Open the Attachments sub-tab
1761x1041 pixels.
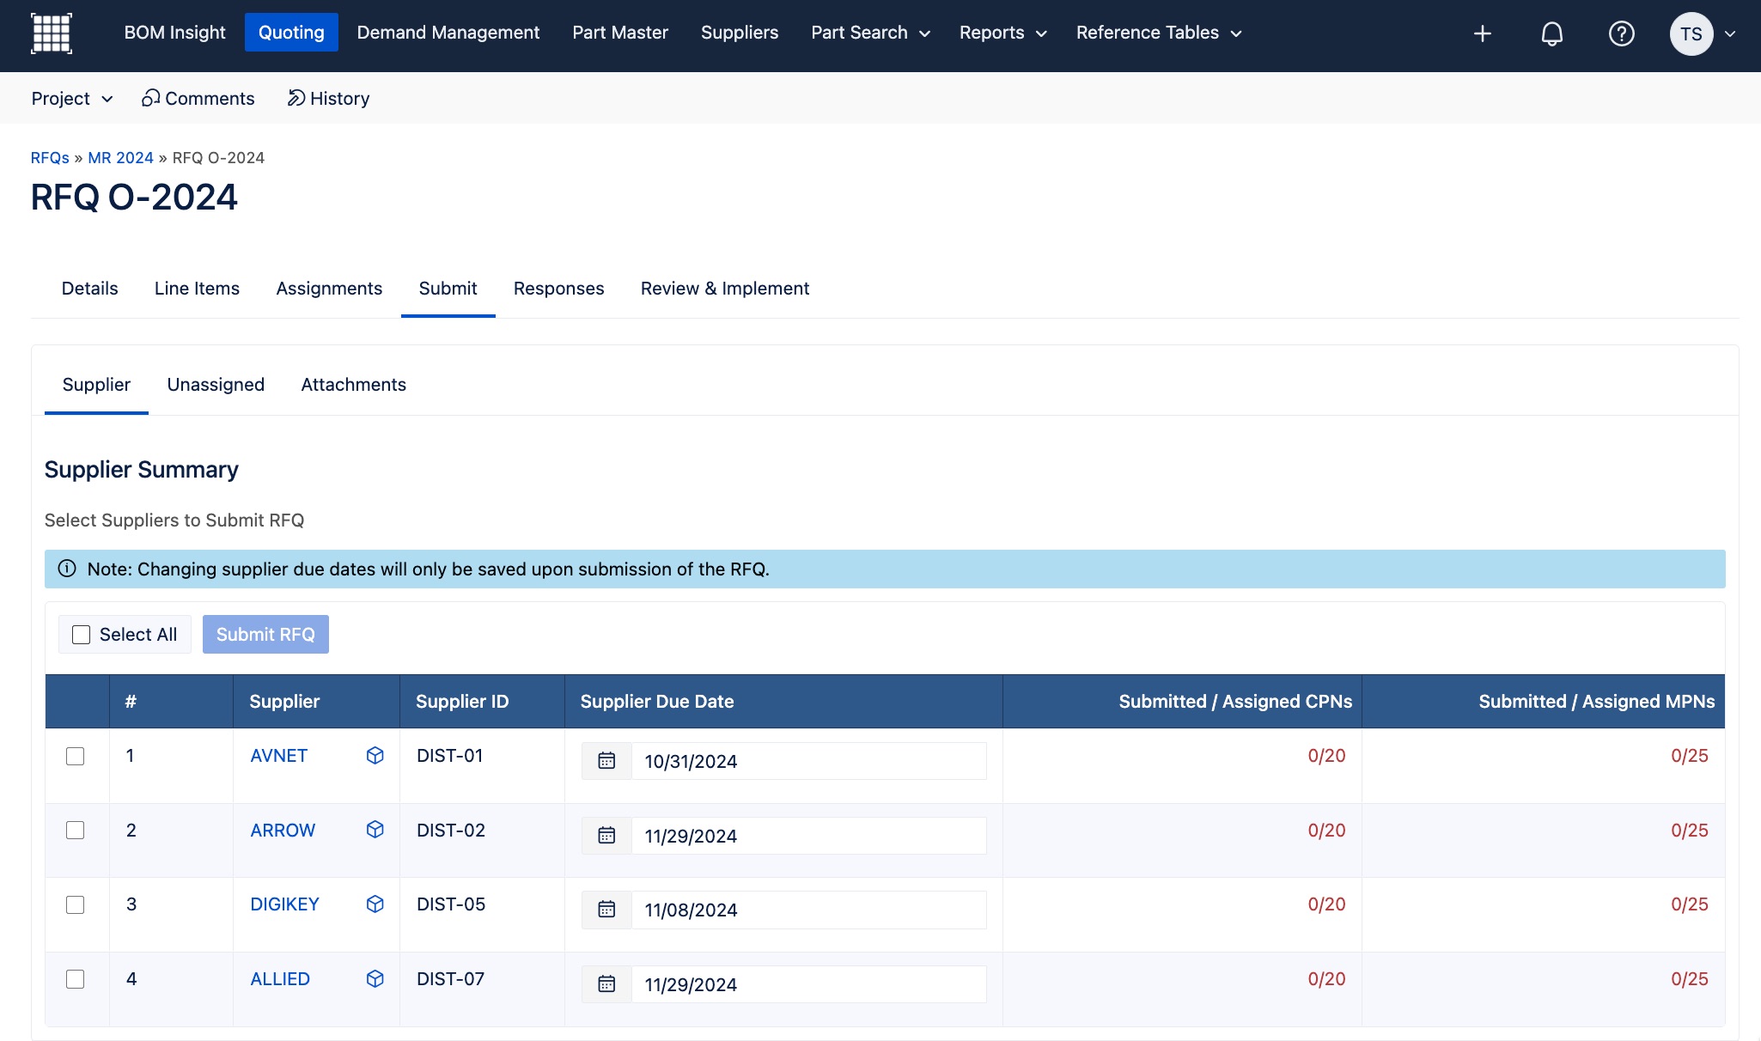[353, 385]
